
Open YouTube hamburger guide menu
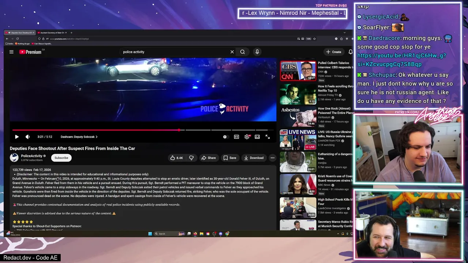point(11,52)
